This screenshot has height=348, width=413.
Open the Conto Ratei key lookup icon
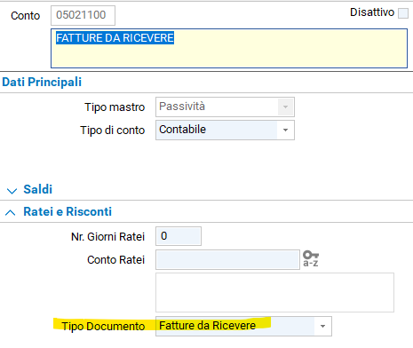(311, 258)
